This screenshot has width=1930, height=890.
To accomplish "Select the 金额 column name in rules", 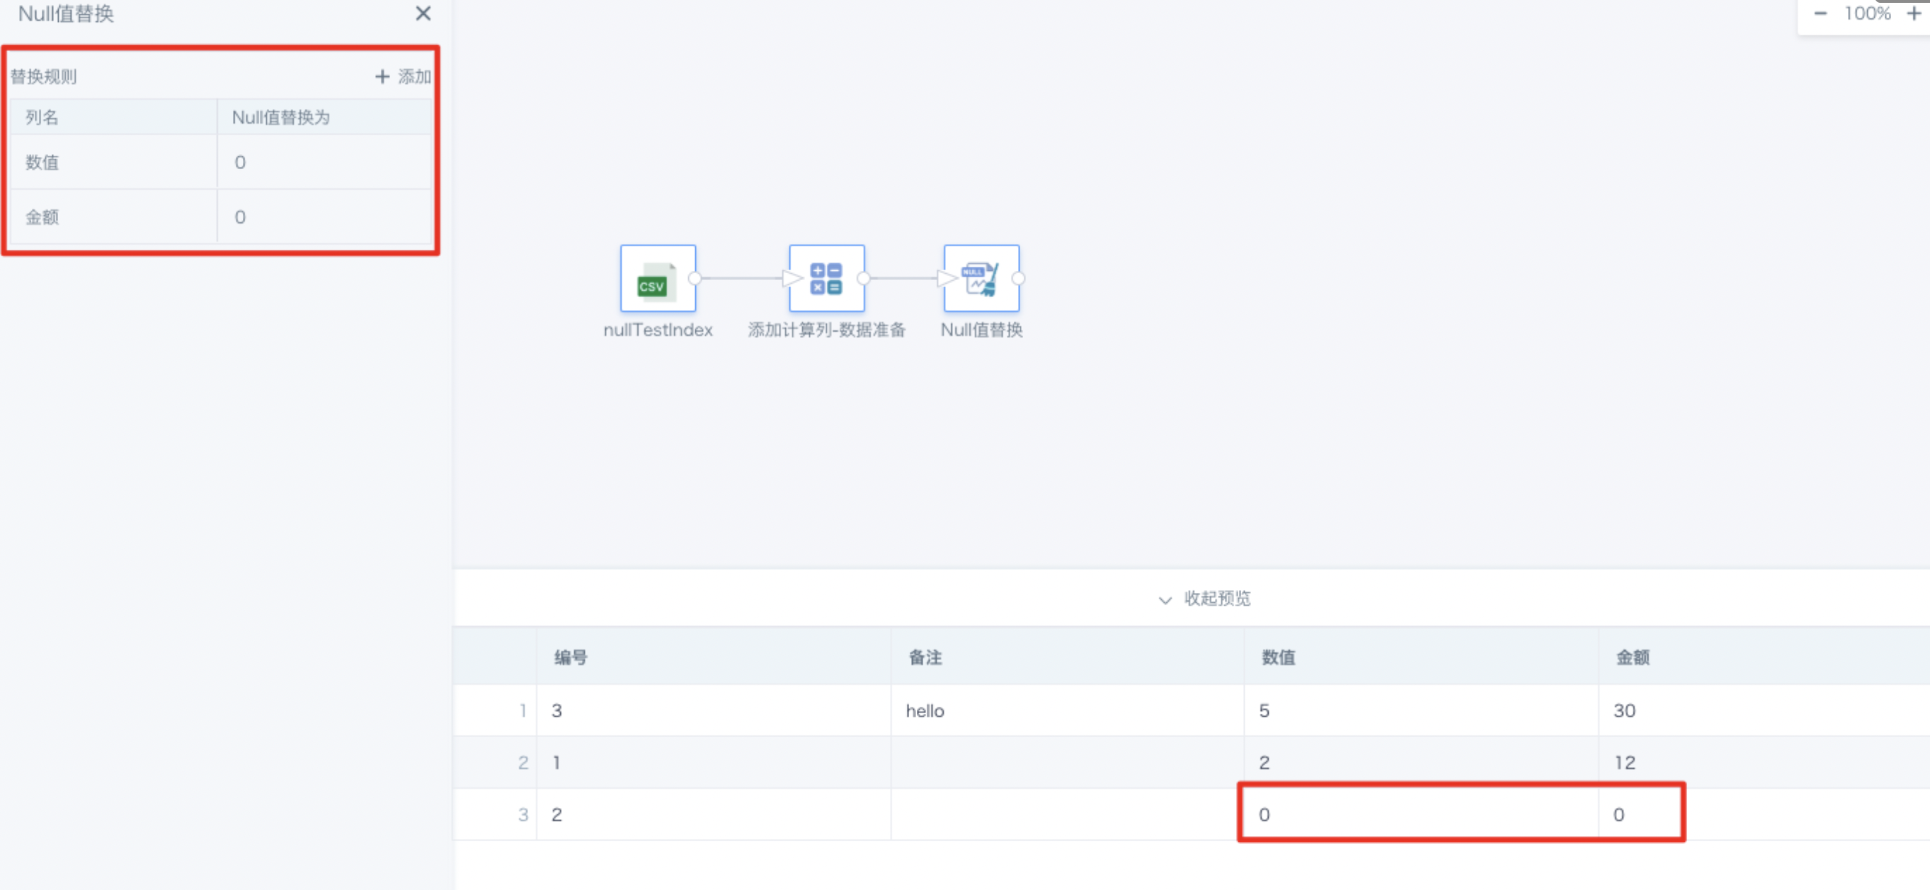I will tap(42, 217).
